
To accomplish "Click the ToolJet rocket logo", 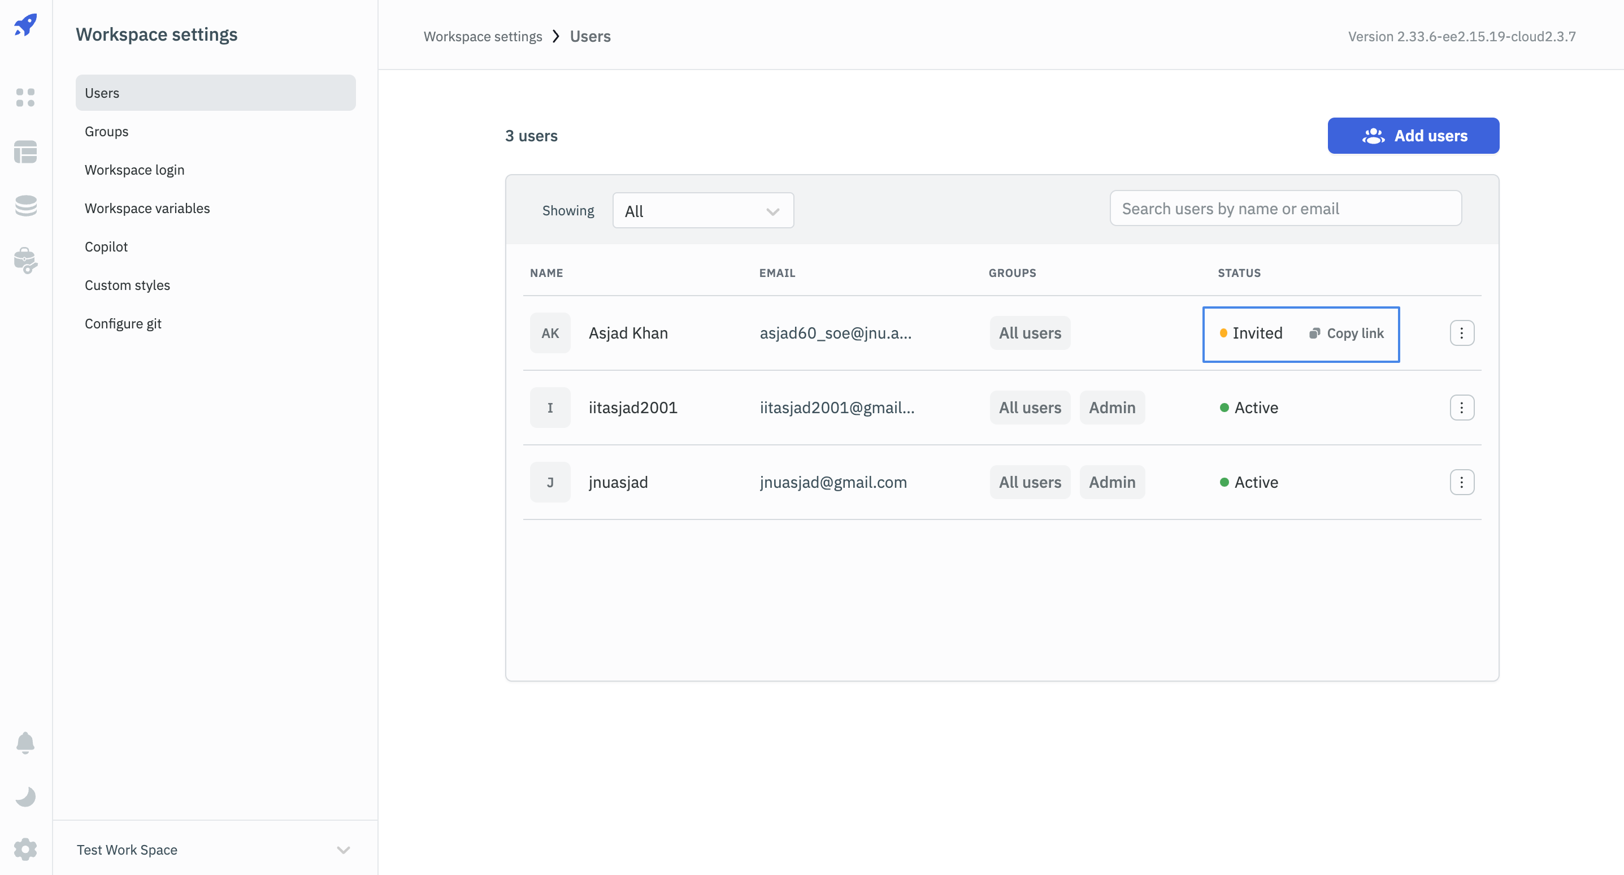I will (x=25, y=25).
